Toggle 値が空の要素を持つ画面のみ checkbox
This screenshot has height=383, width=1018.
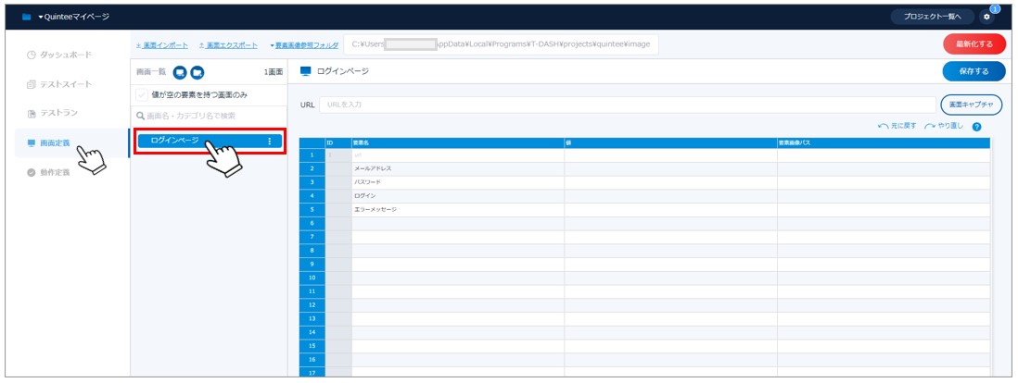(x=142, y=94)
